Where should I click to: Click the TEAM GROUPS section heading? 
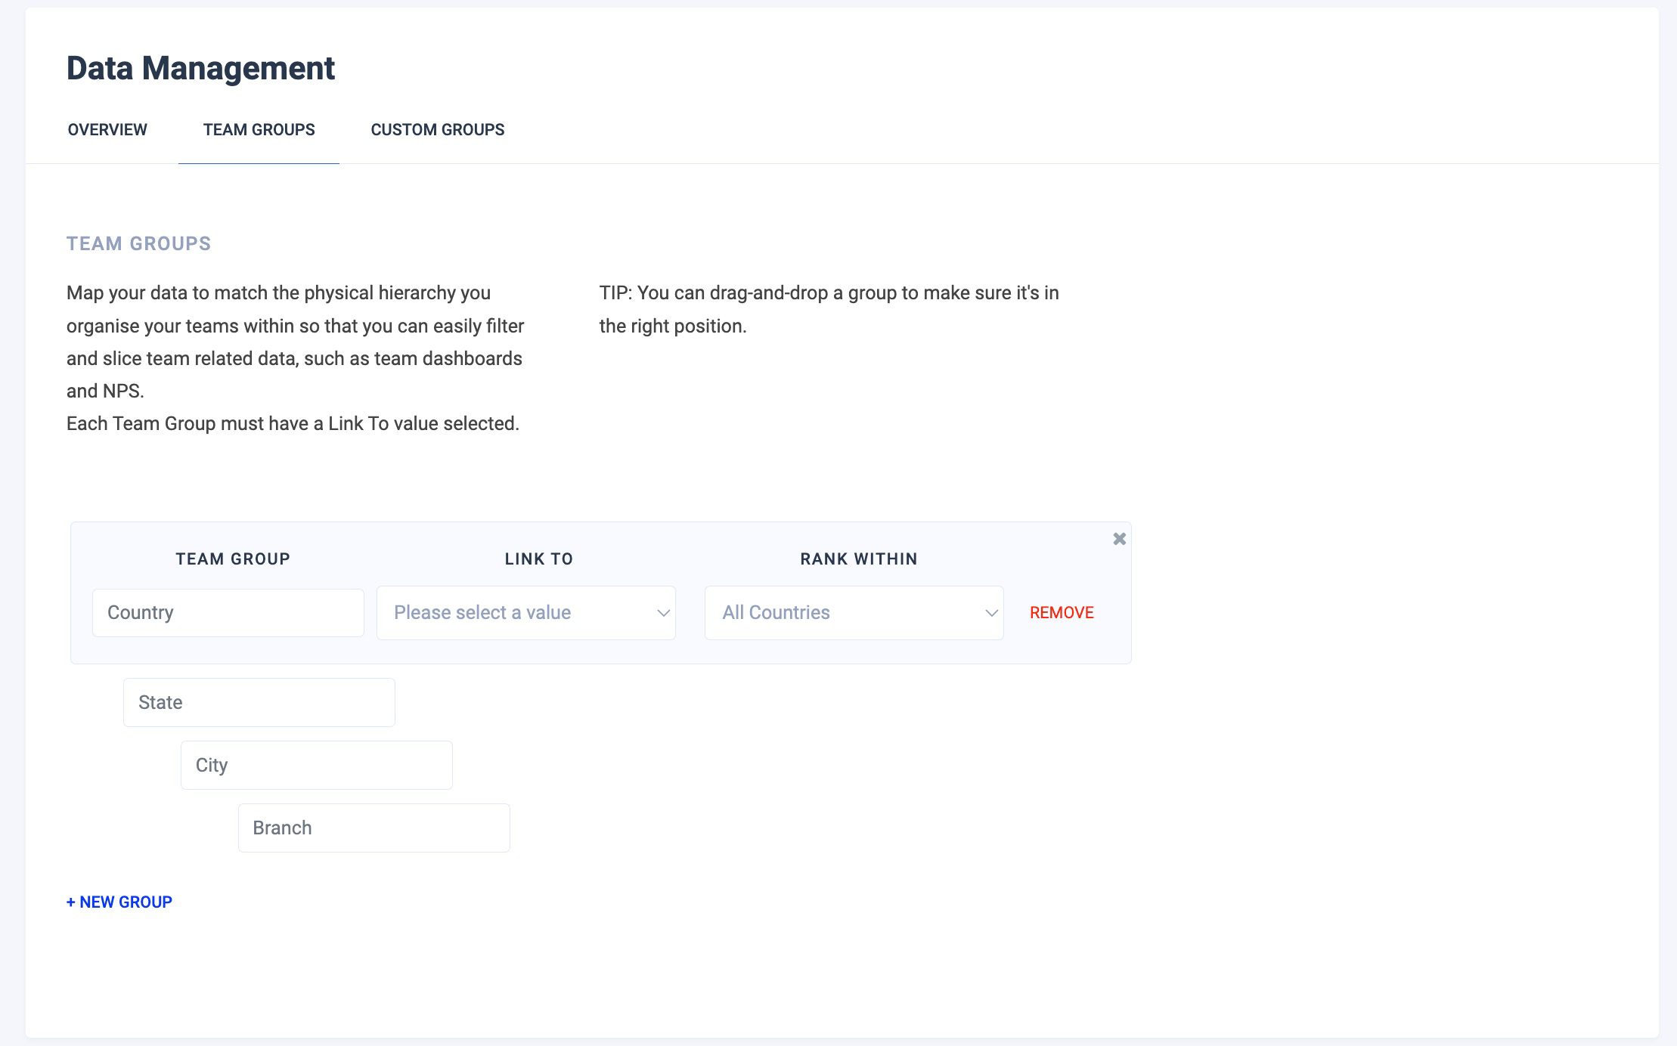(x=138, y=243)
